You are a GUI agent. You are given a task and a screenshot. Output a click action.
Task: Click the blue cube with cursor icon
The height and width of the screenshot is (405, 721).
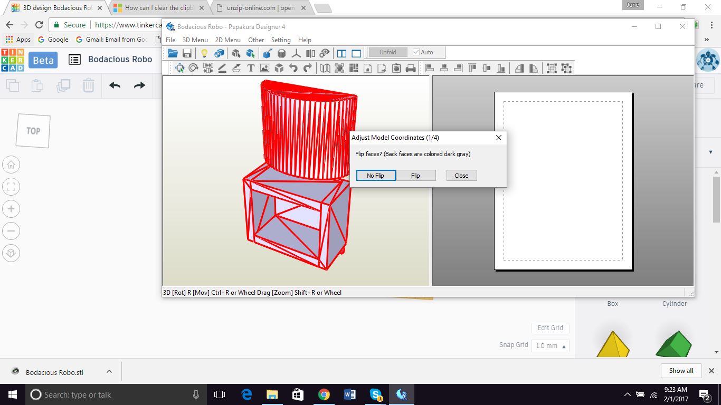(251, 53)
